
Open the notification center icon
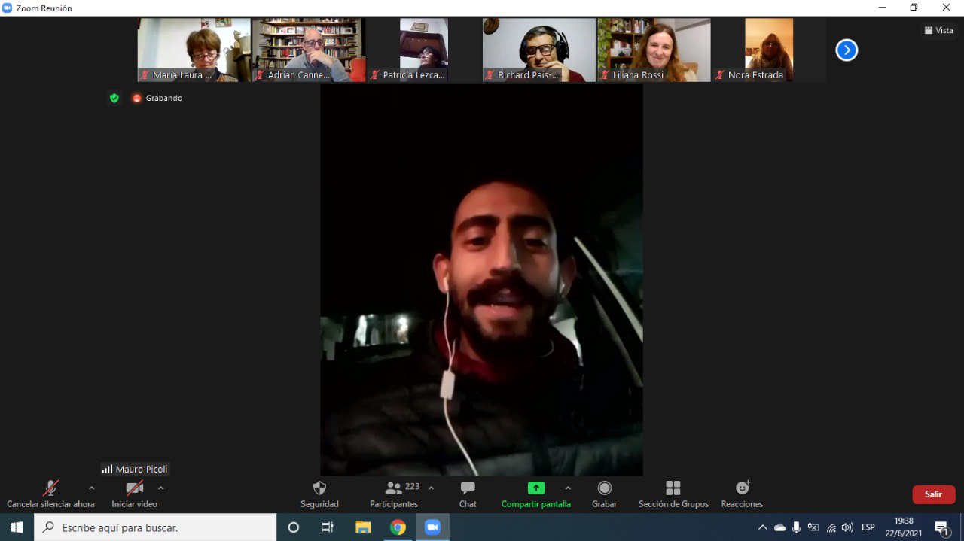pyautogui.click(x=941, y=527)
